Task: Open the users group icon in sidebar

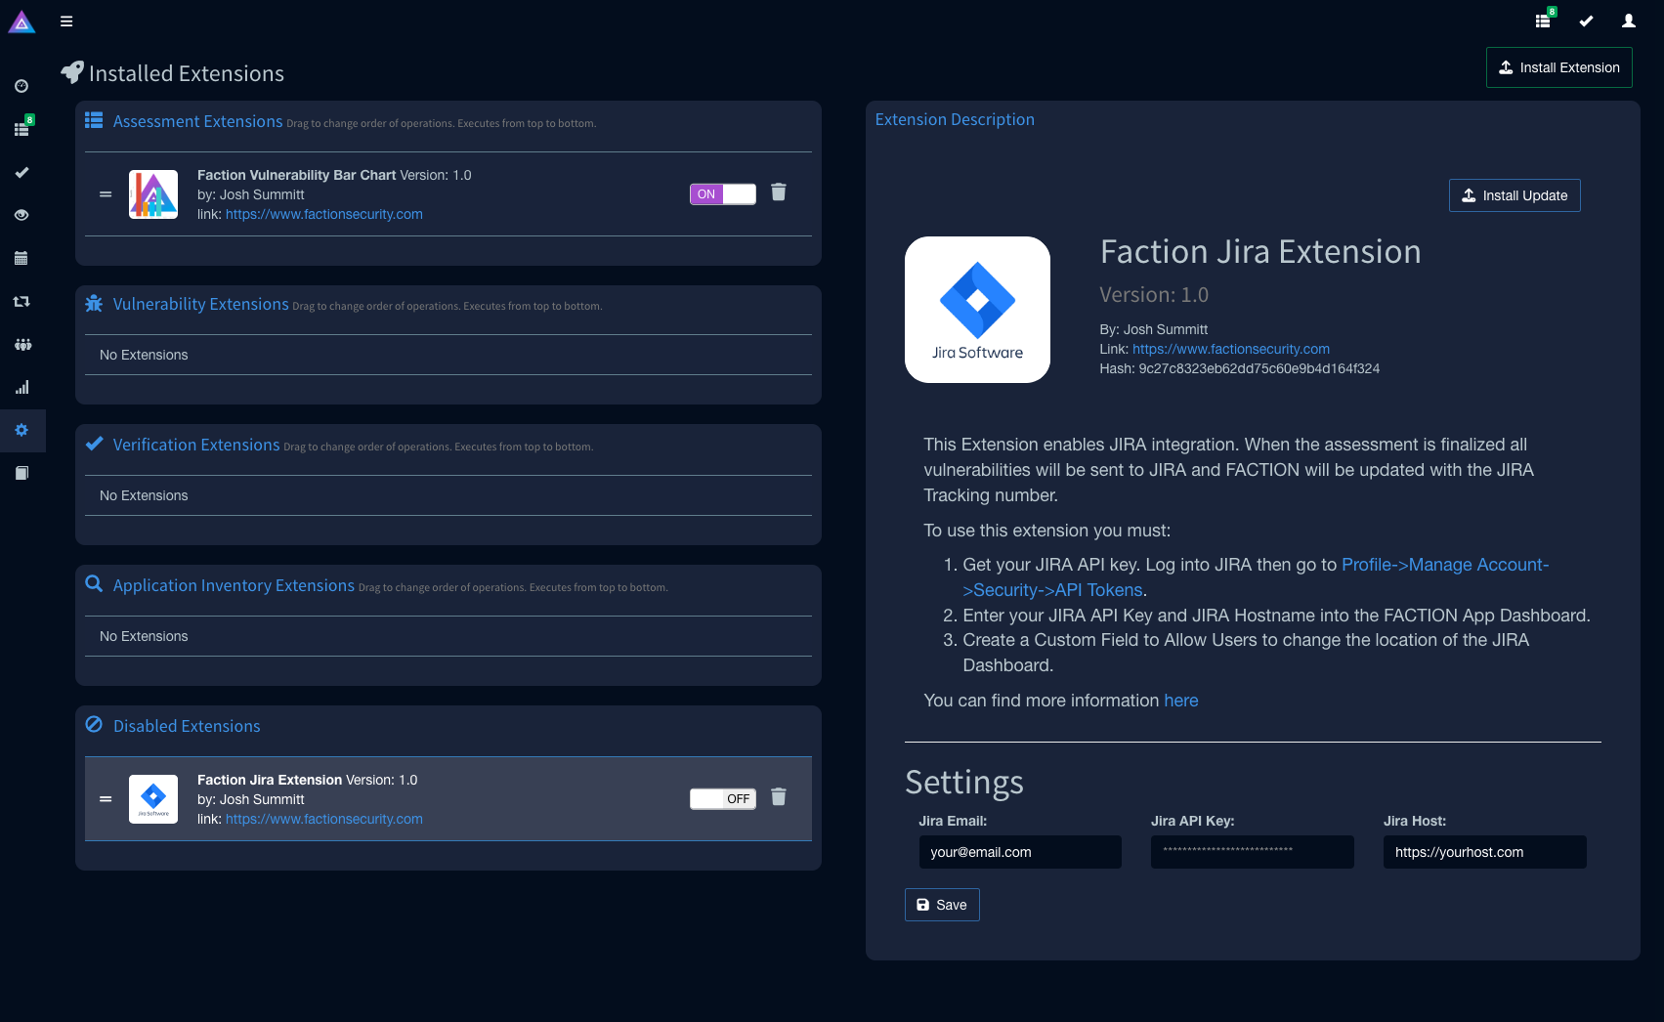Action: (22, 344)
